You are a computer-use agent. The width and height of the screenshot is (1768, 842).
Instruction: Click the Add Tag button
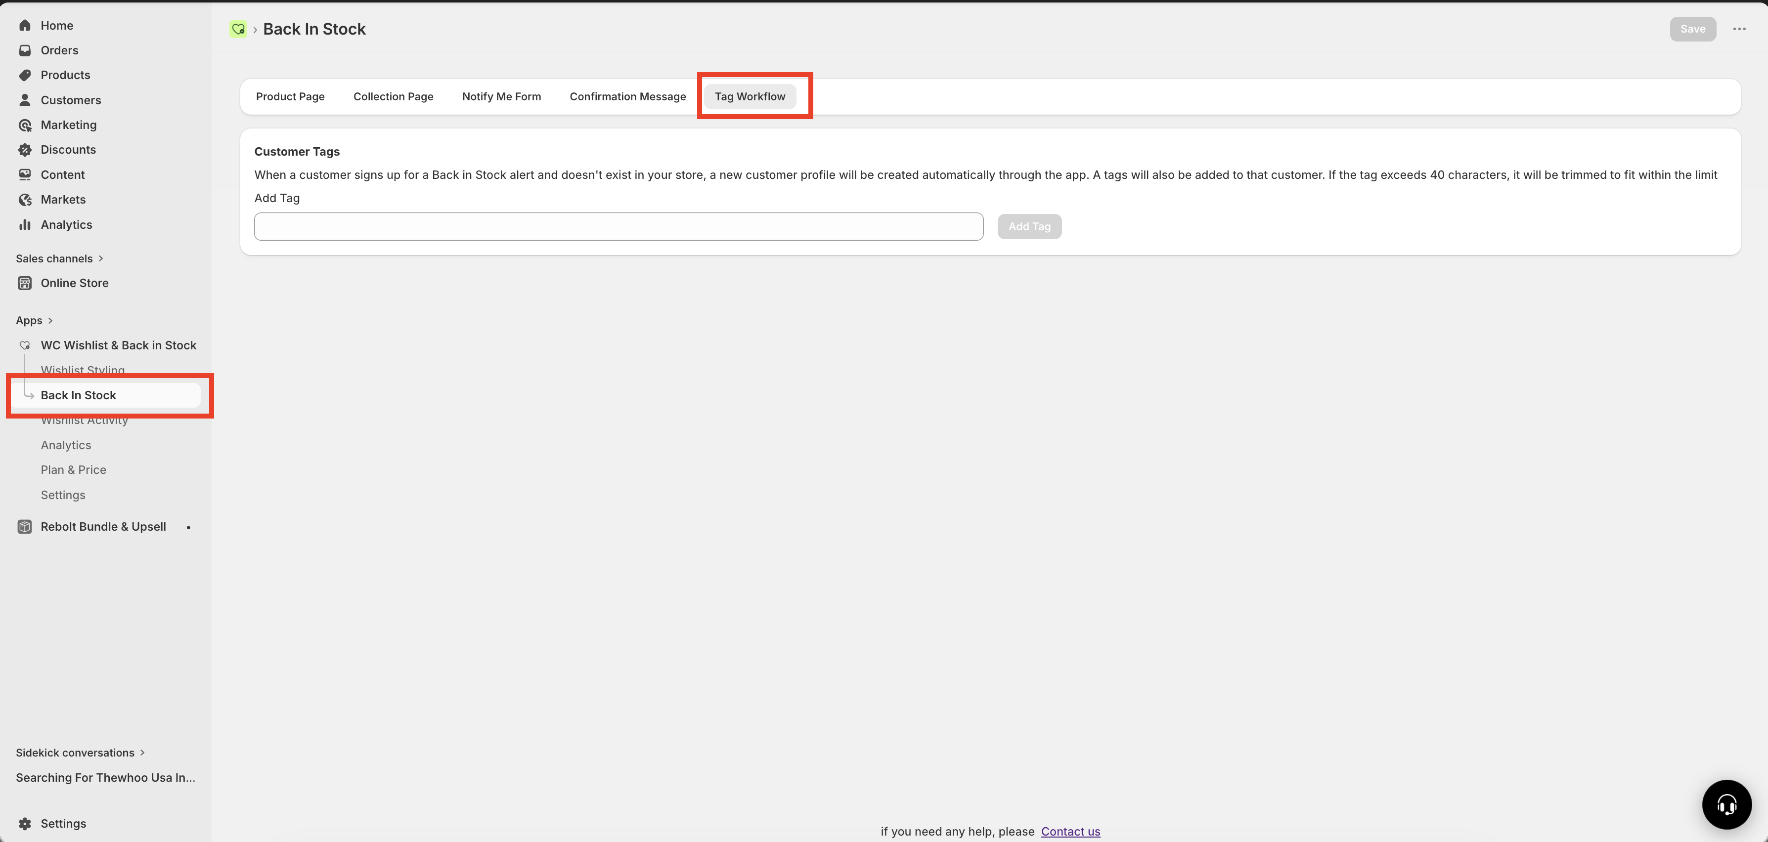pos(1029,226)
